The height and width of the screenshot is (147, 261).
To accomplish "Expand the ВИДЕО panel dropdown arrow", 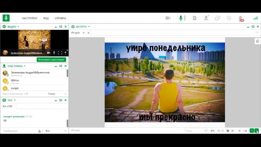I will [x=18, y=27].
